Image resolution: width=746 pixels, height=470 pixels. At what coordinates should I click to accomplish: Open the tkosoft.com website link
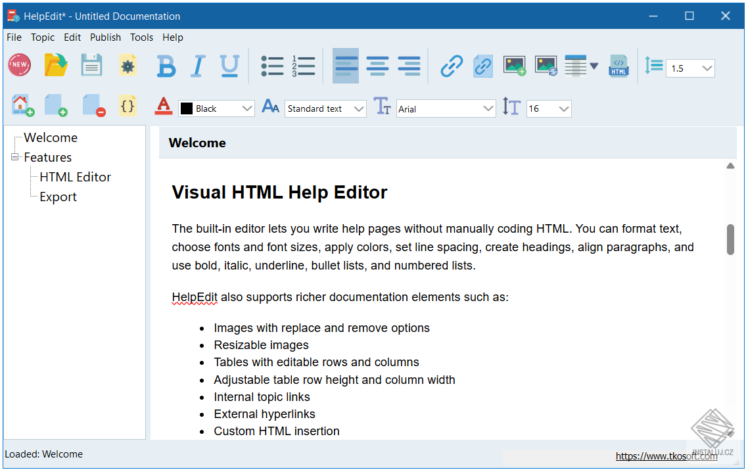click(666, 456)
